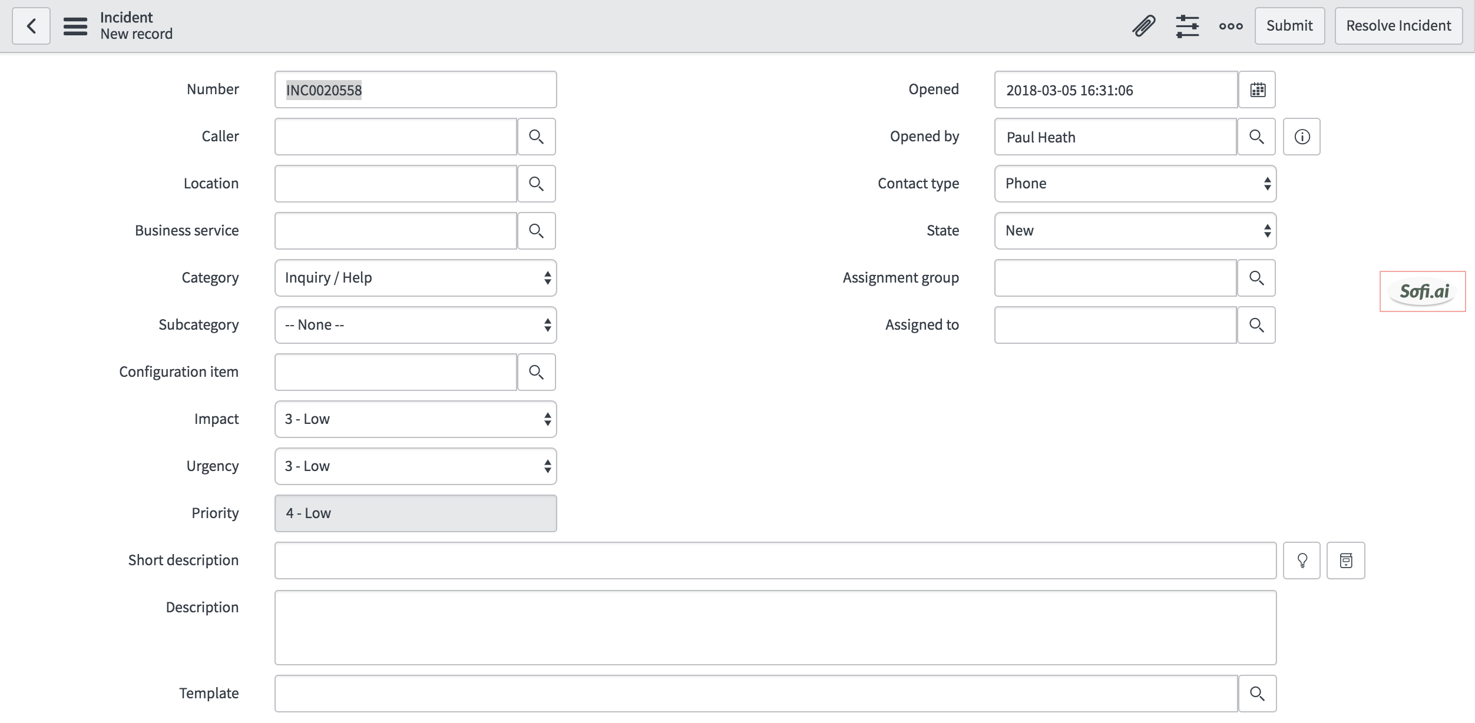Look up Assignment group with search icon
This screenshot has height=723, width=1475.
tap(1256, 278)
